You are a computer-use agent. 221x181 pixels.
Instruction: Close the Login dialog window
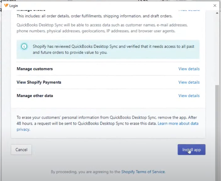(x=215, y=5)
